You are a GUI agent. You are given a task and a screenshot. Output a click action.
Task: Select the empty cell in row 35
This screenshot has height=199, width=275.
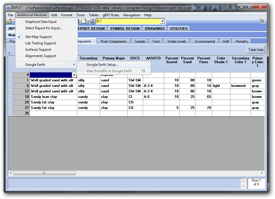(x=53, y=113)
